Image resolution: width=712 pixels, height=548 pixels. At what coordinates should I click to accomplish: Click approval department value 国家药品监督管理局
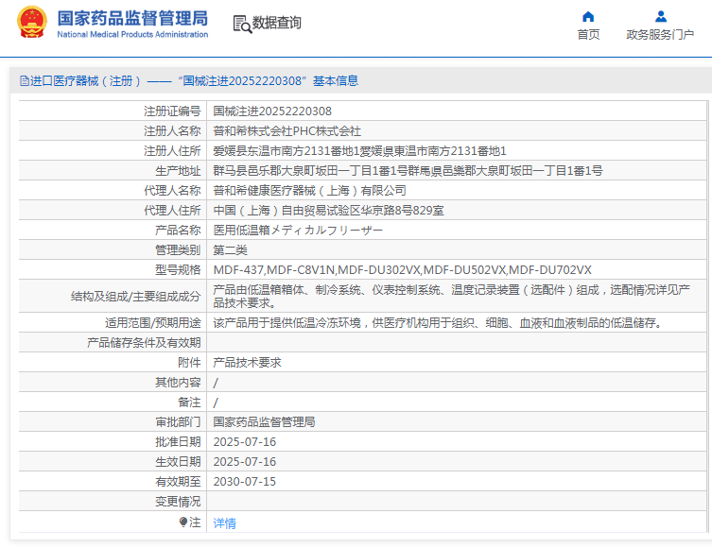coord(264,422)
